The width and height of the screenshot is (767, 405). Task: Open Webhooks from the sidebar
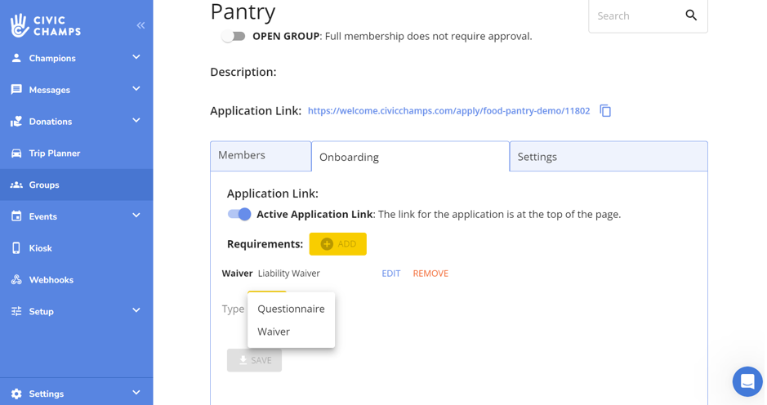point(51,280)
